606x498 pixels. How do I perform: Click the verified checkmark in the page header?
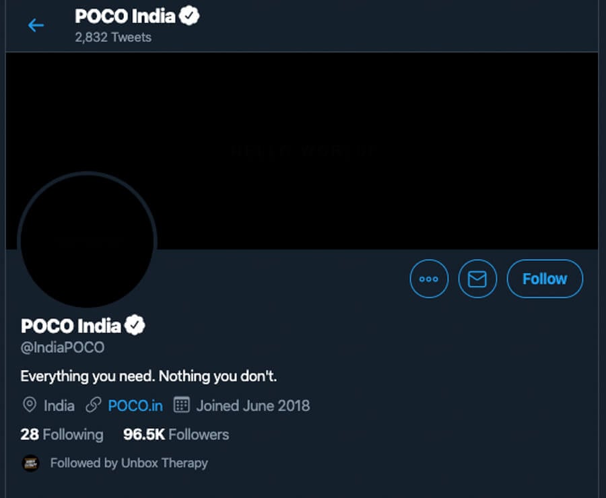(191, 15)
